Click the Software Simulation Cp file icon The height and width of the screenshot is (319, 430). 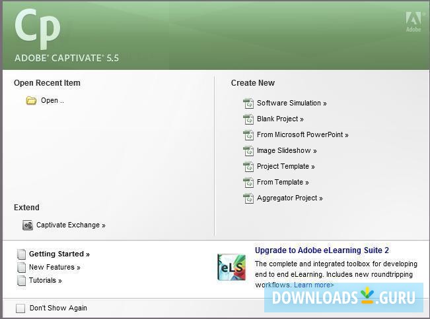(248, 103)
